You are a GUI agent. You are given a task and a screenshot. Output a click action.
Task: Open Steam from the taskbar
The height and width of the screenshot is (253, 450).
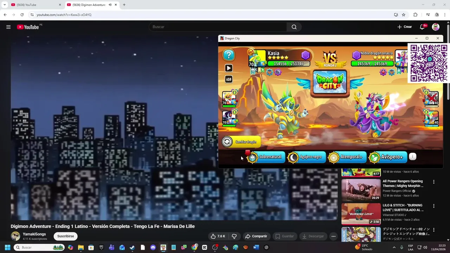click(132, 247)
